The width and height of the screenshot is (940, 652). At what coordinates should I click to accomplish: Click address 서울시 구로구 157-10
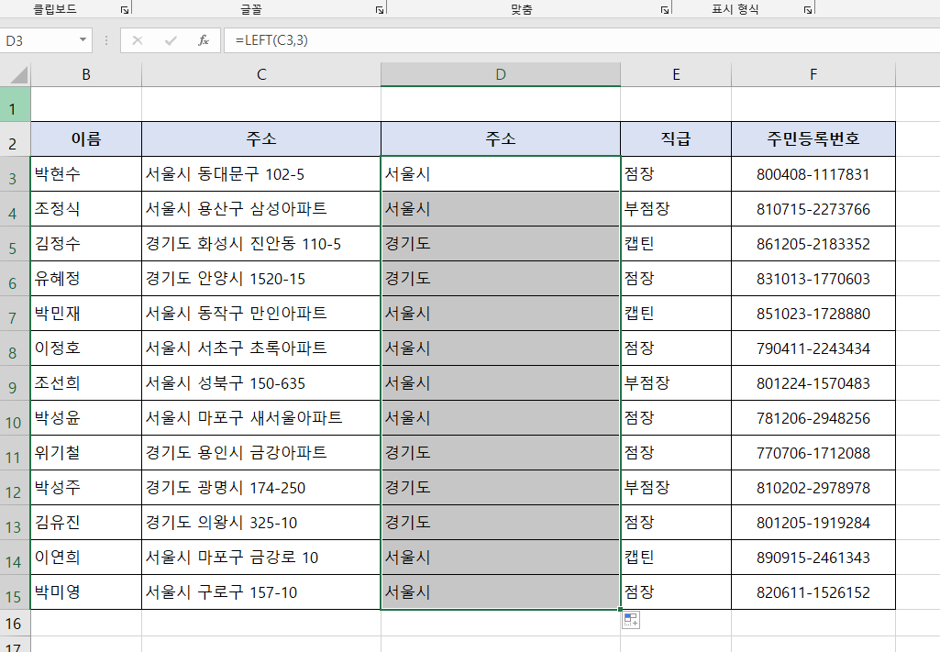(x=261, y=592)
